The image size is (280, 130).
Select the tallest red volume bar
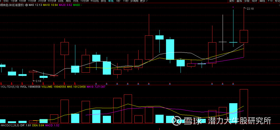pos(244,106)
